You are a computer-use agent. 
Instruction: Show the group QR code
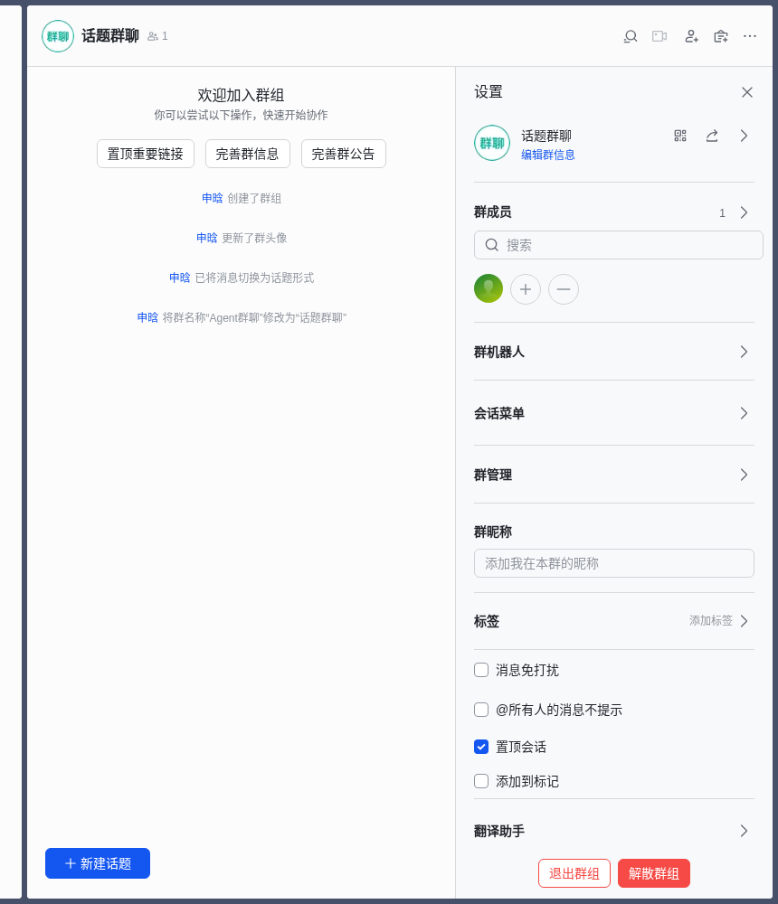tap(680, 137)
